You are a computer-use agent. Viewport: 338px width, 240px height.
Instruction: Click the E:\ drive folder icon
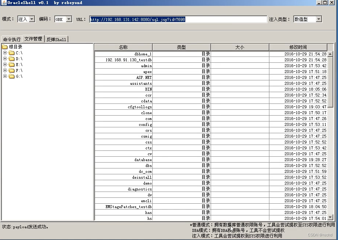(x=12, y=64)
